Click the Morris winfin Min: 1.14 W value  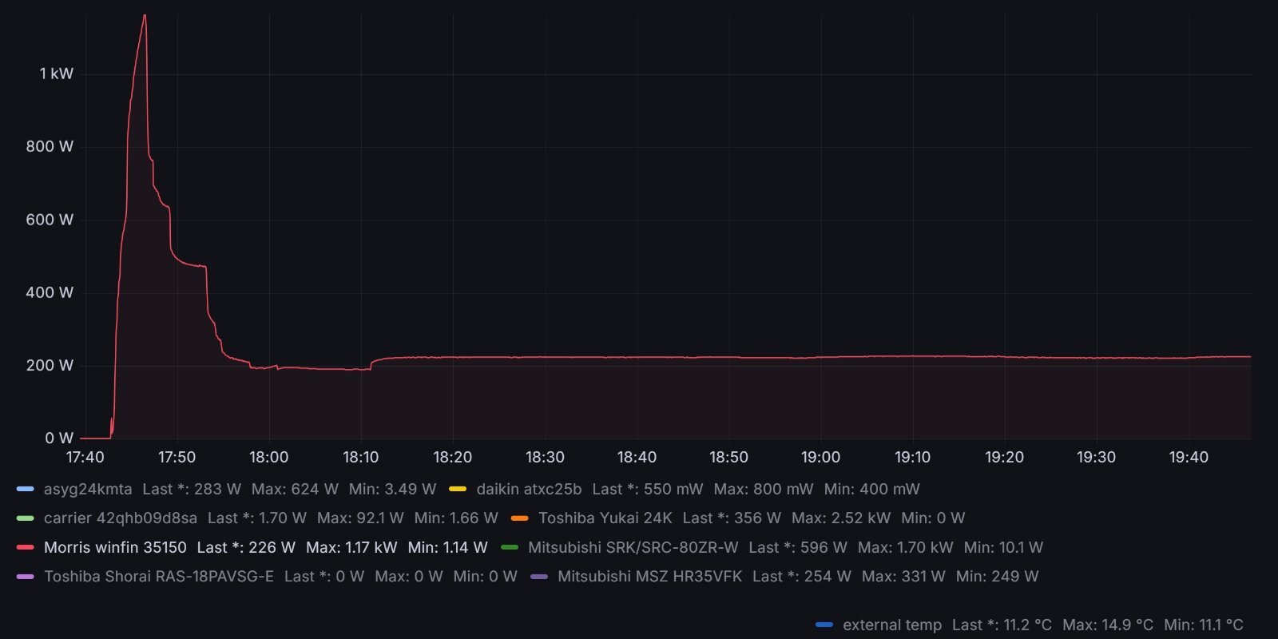click(447, 548)
